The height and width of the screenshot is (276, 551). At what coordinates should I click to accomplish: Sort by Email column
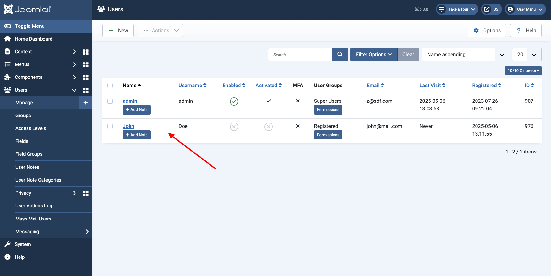(x=375, y=86)
